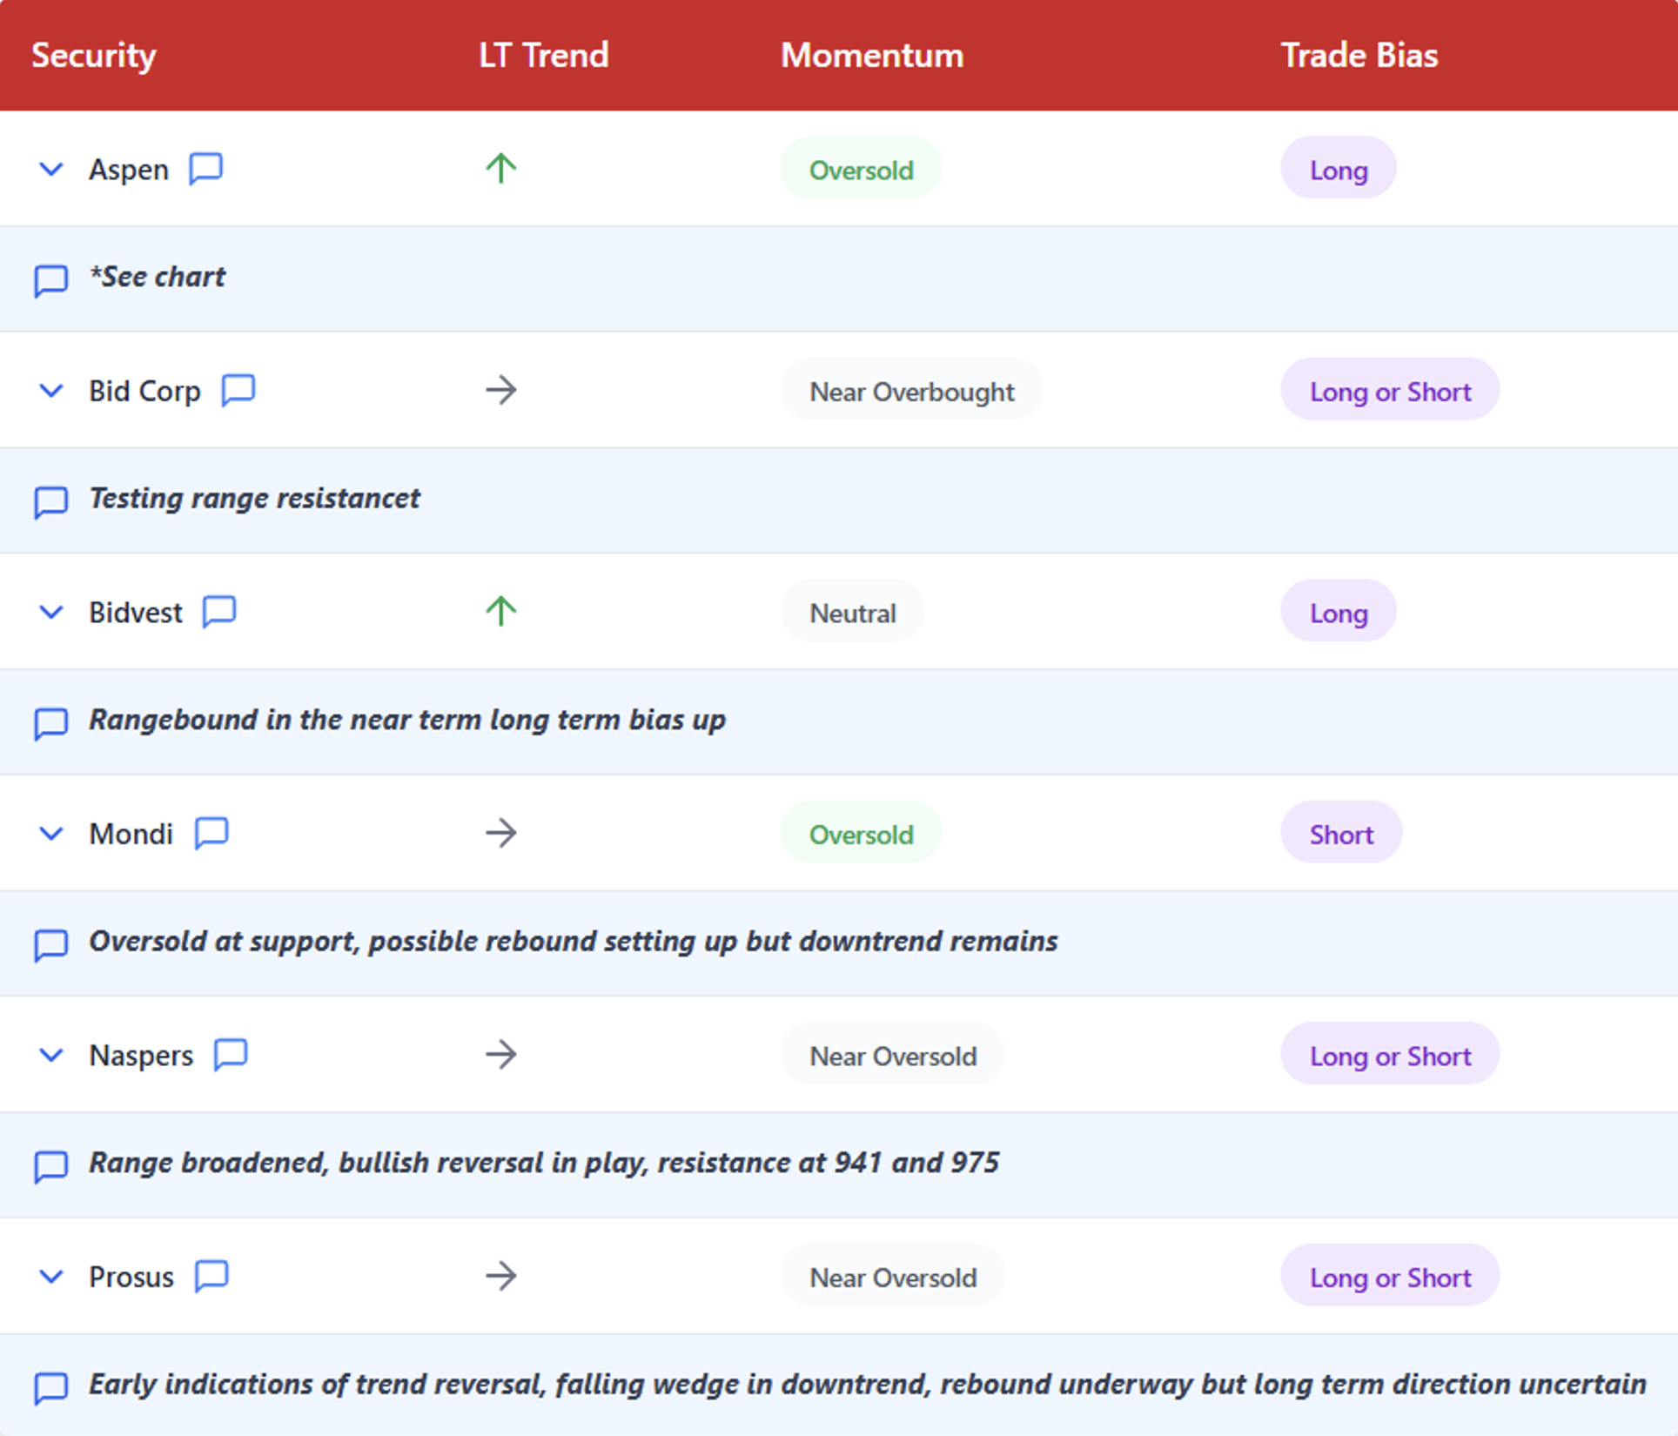Sort by the LT Trend column header

pyautogui.click(x=544, y=56)
